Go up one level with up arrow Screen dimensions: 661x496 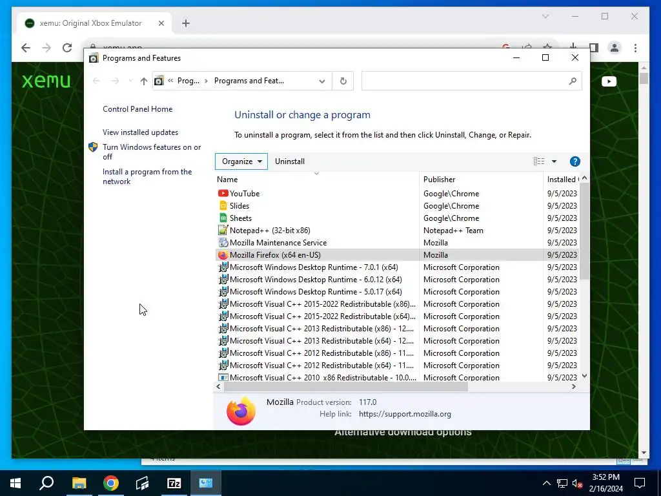pos(144,81)
